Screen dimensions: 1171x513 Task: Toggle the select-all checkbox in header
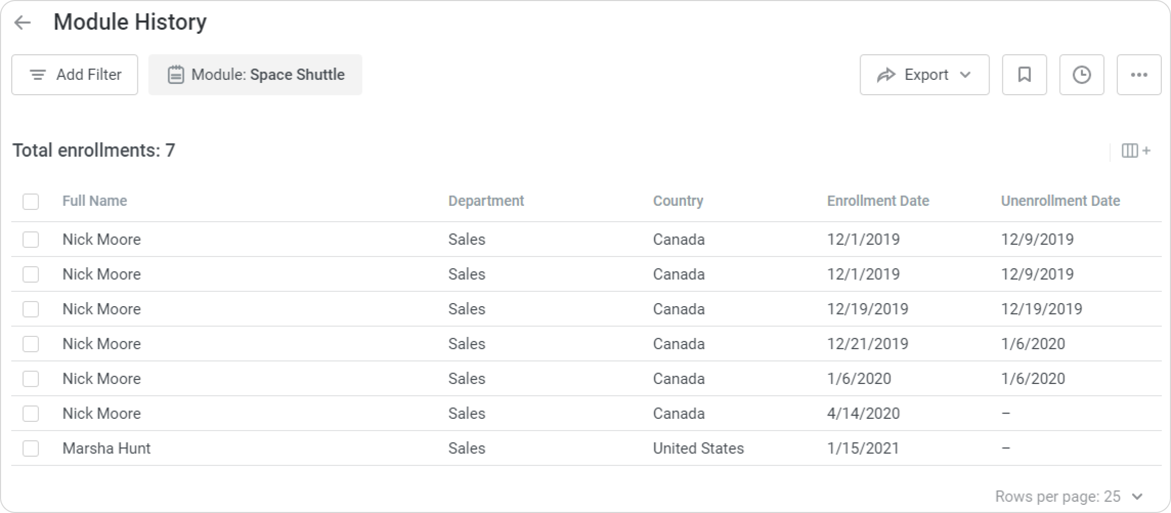point(31,201)
